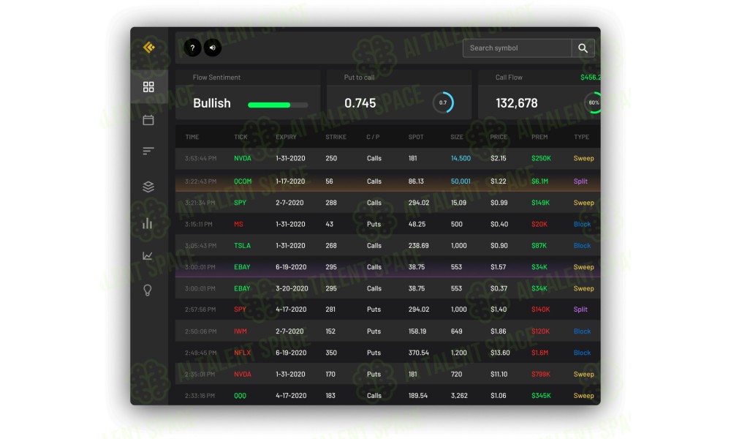Sort the table by the STRIKE column header
Screen dimensions: 731x439
coord(336,137)
